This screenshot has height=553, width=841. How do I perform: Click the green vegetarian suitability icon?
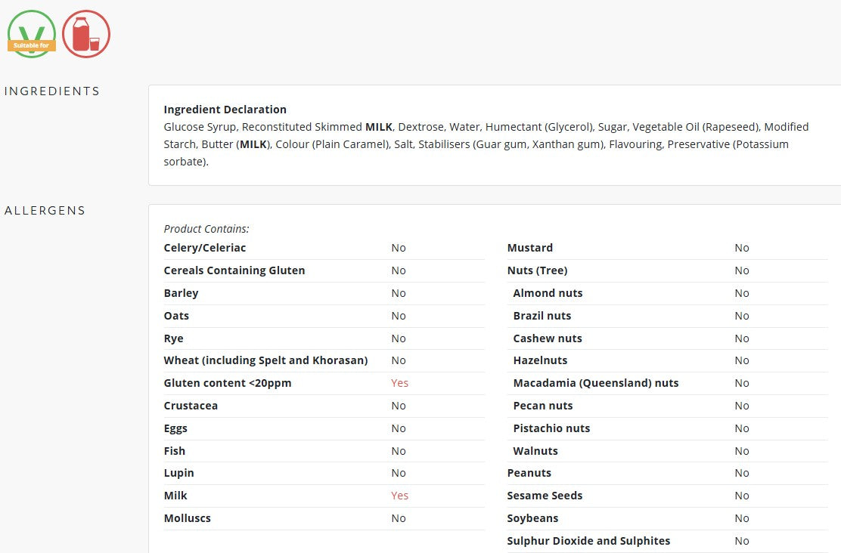[x=32, y=34]
